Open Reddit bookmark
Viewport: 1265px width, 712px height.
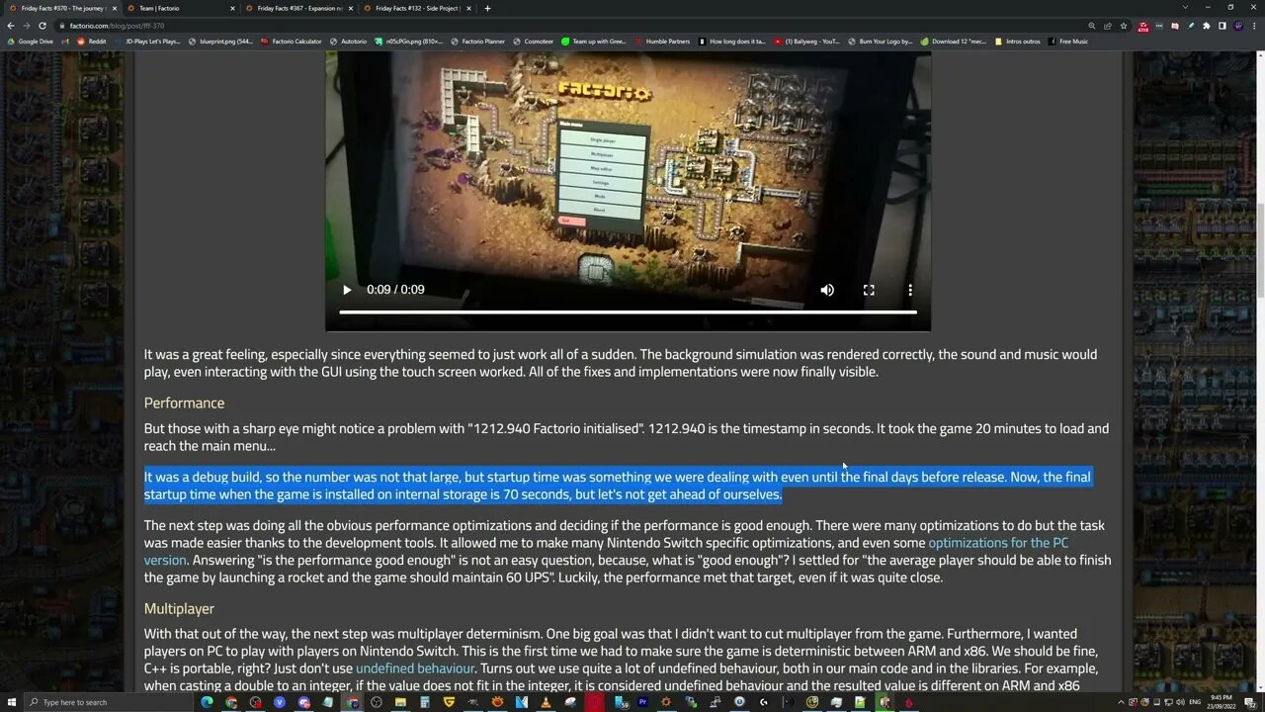pos(92,42)
